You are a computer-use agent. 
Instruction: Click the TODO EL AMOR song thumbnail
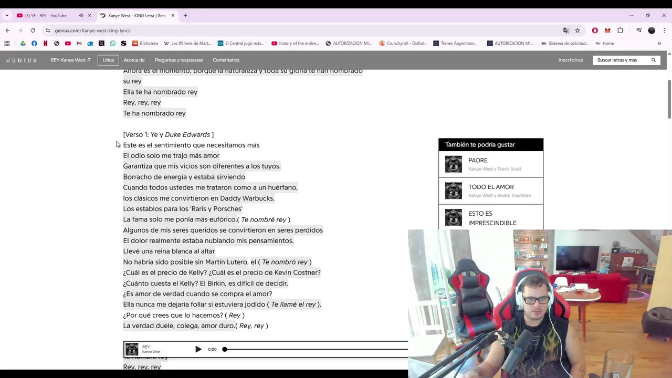click(x=454, y=191)
